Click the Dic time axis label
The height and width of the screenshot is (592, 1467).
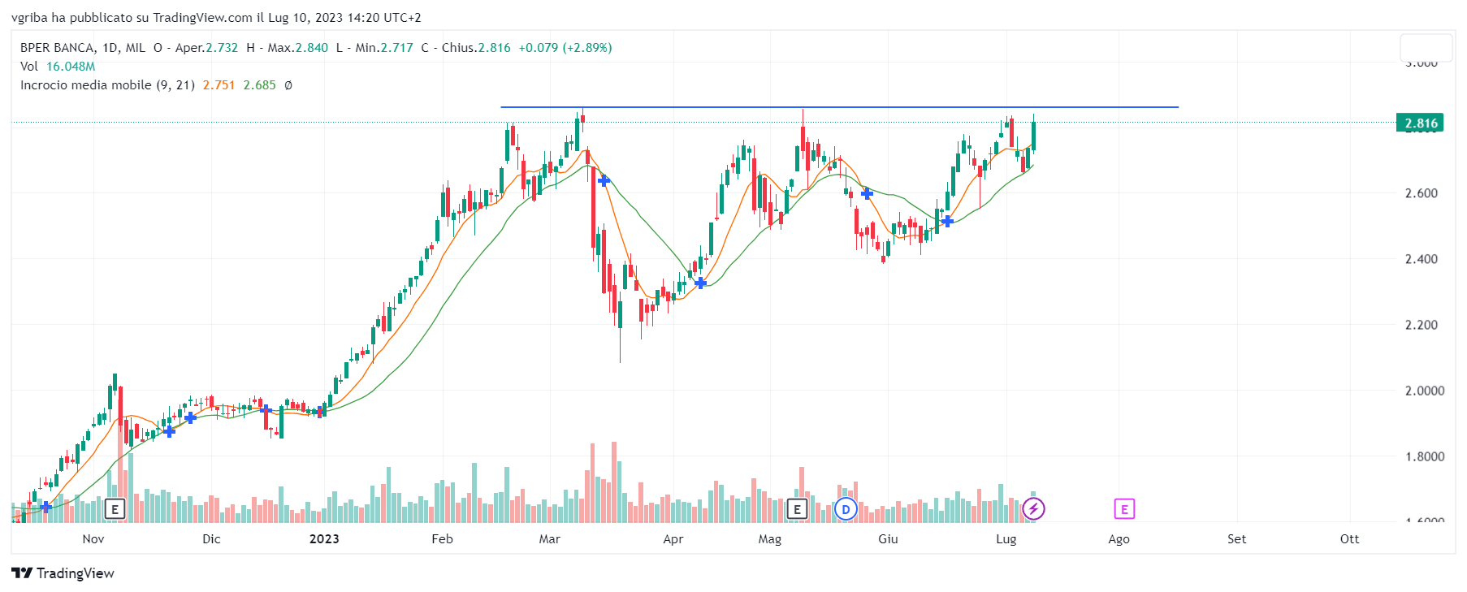(211, 539)
